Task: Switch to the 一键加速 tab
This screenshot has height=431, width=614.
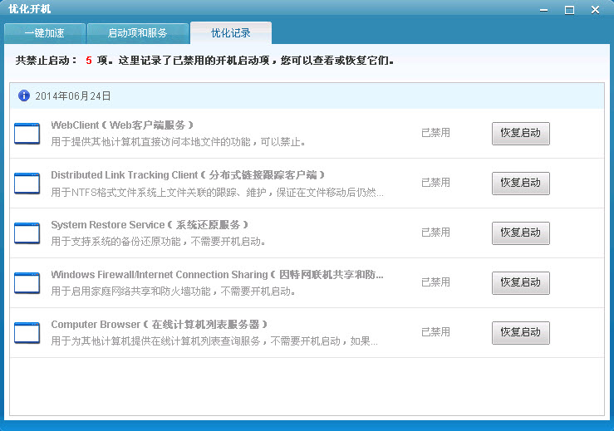Action: [x=45, y=33]
